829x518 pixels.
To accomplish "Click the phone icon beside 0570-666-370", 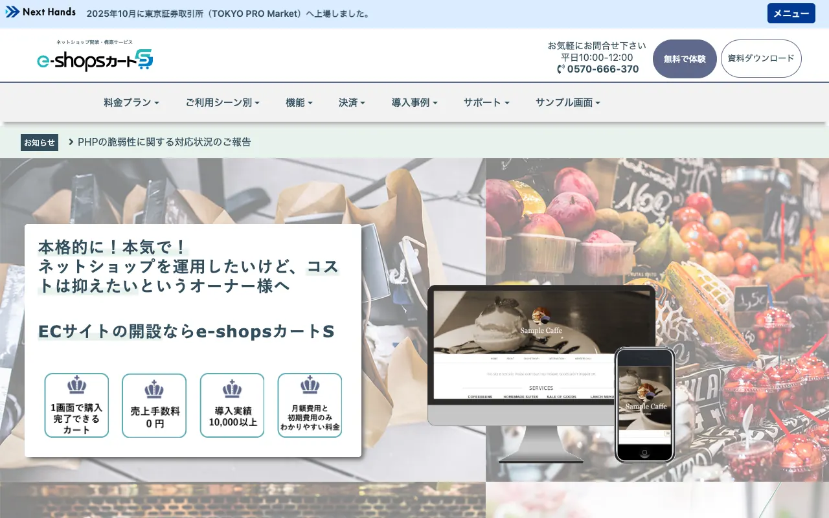I will click(561, 69).
